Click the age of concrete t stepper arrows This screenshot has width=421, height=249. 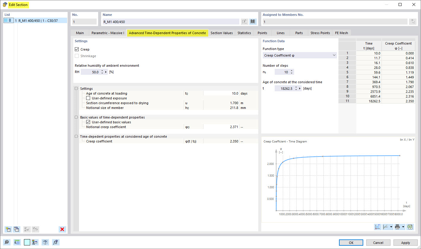point(296,88)
